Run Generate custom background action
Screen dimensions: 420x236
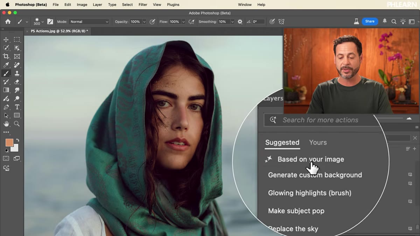coord(315,175)
